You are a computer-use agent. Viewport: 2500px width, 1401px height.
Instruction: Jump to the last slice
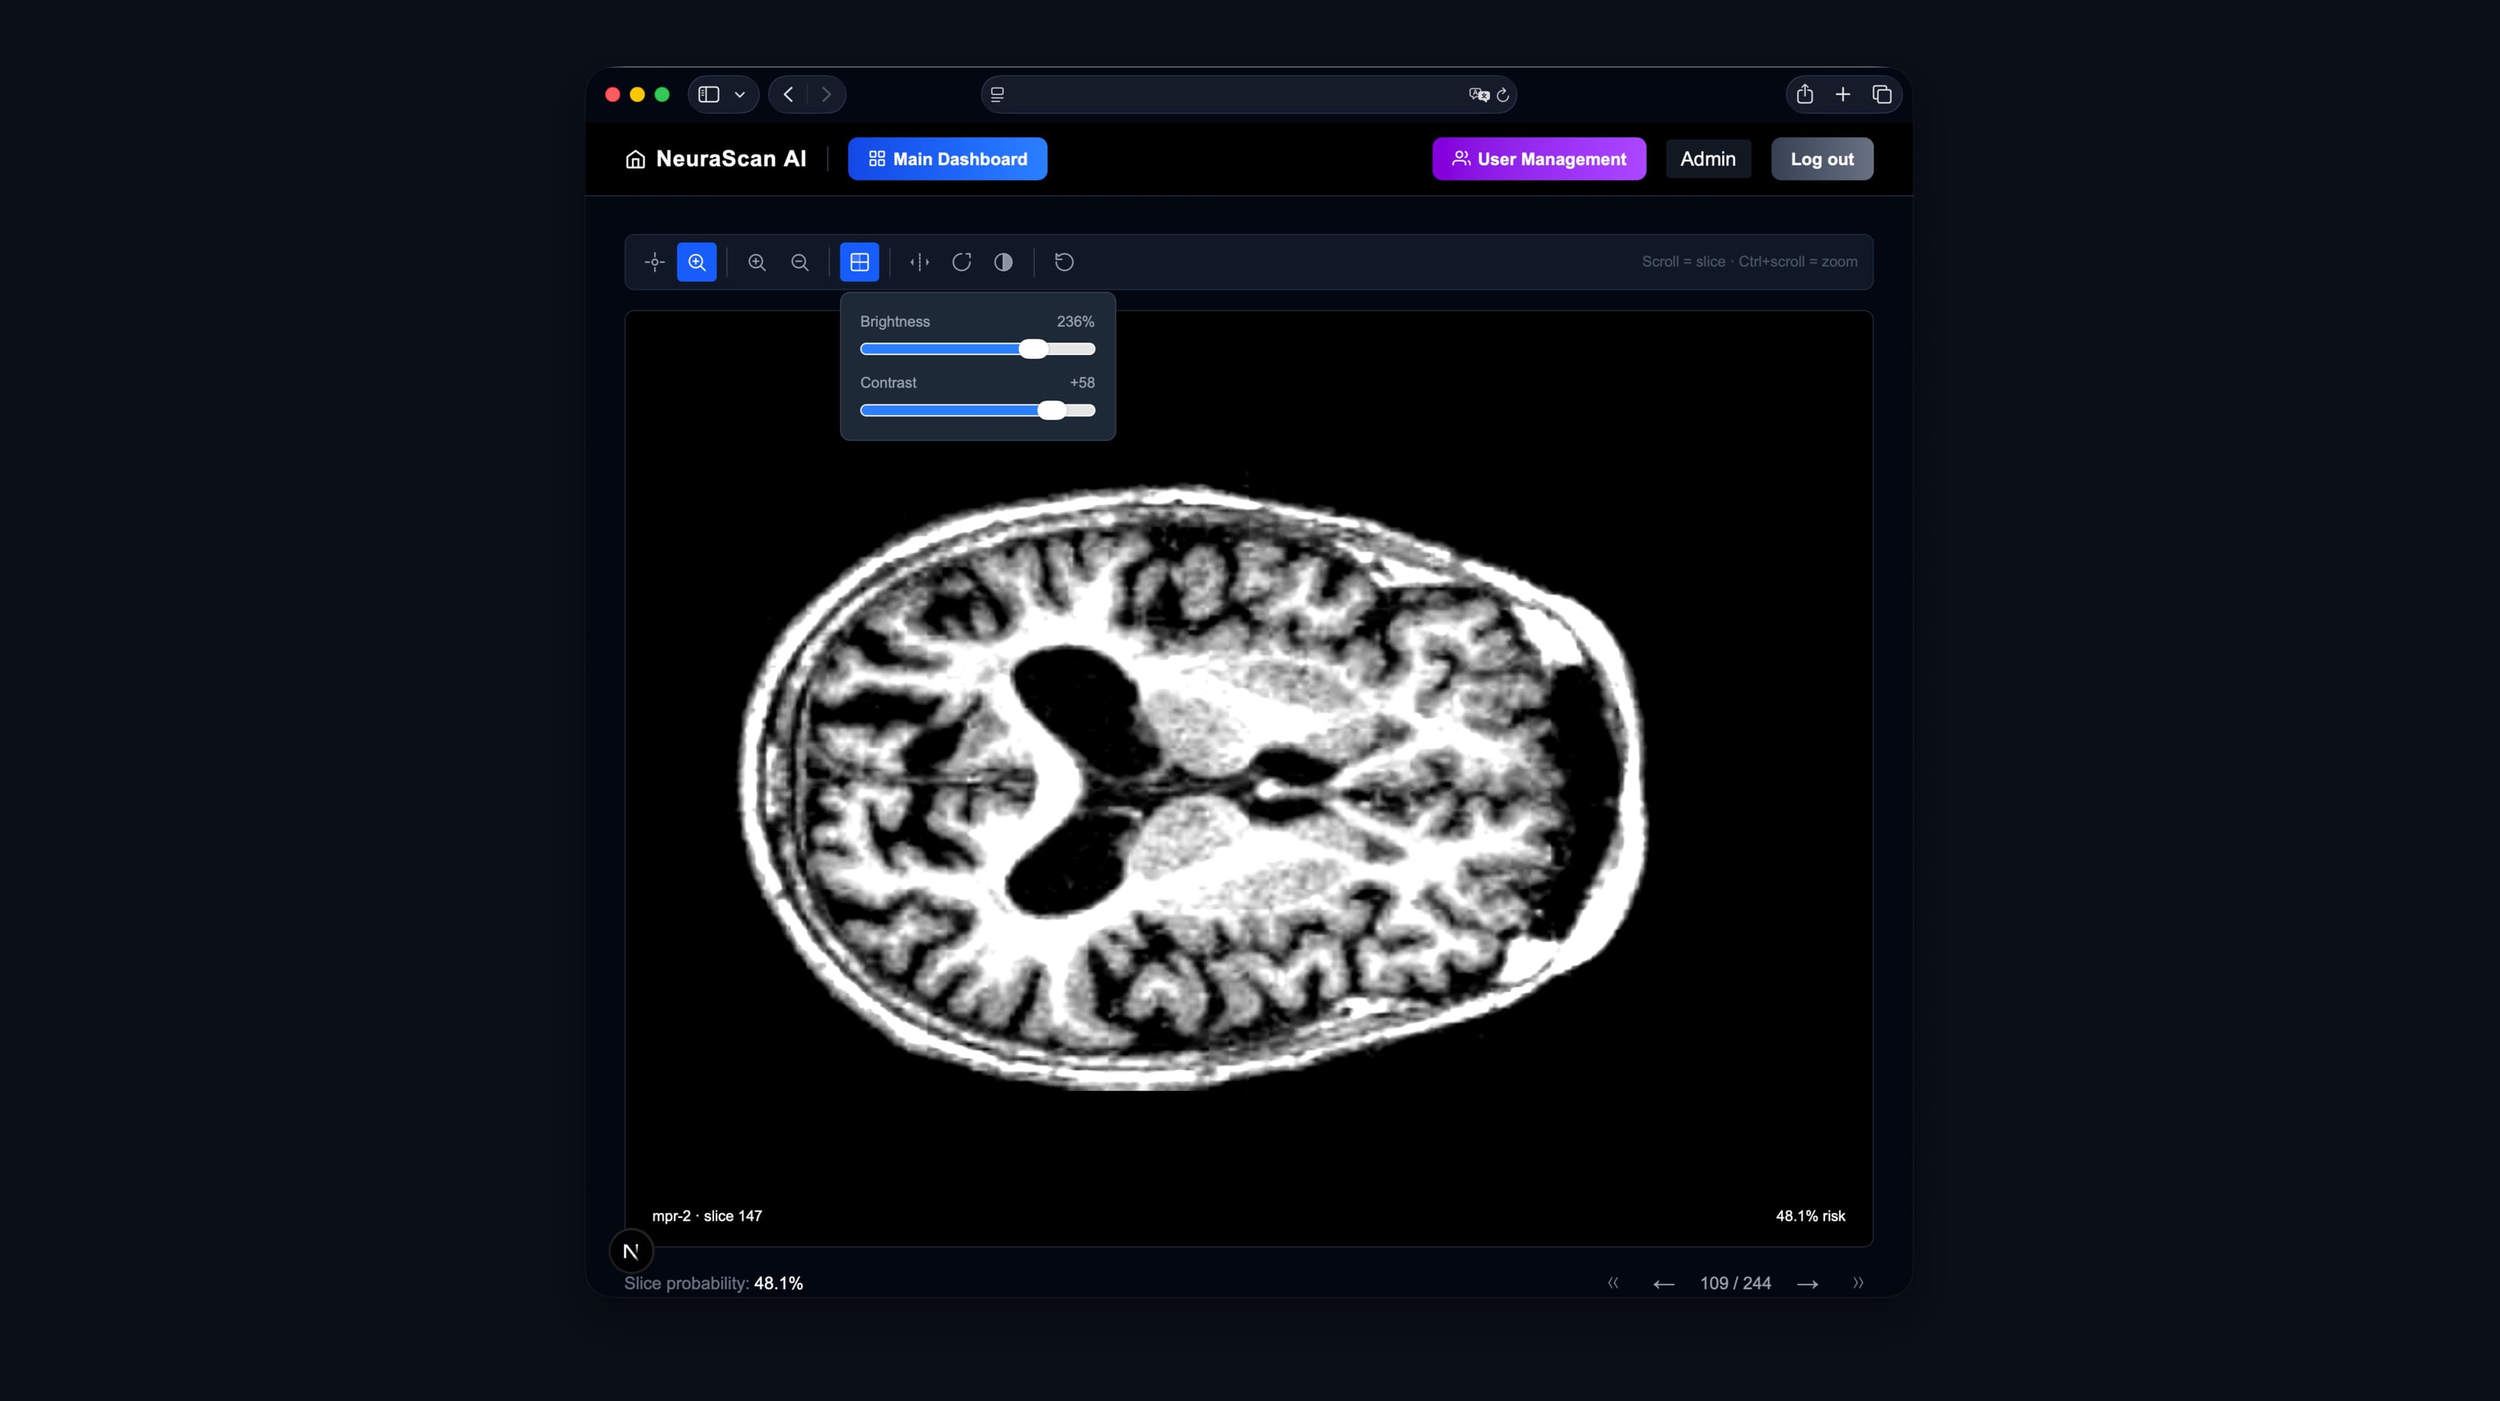click(1857, 1283)
